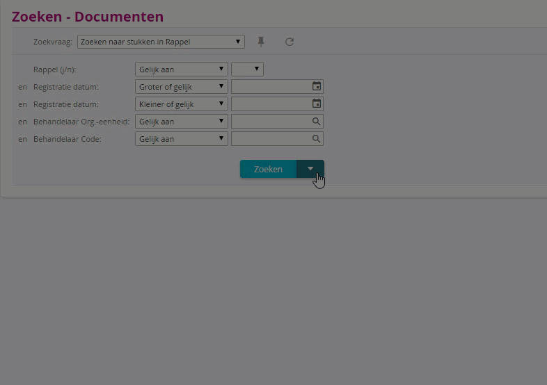Look up Behandelaar Org.-eenheid with magnifier

[316, 121]
